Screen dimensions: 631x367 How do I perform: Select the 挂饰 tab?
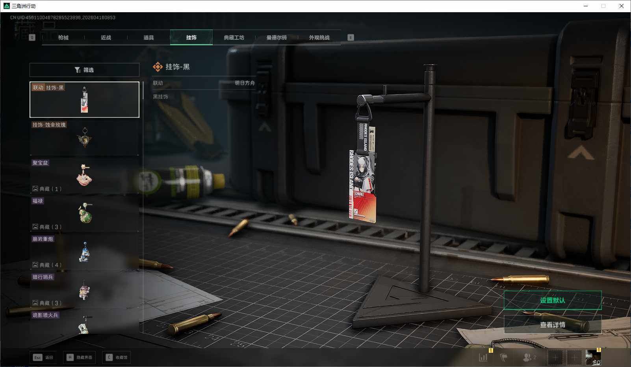191,37
